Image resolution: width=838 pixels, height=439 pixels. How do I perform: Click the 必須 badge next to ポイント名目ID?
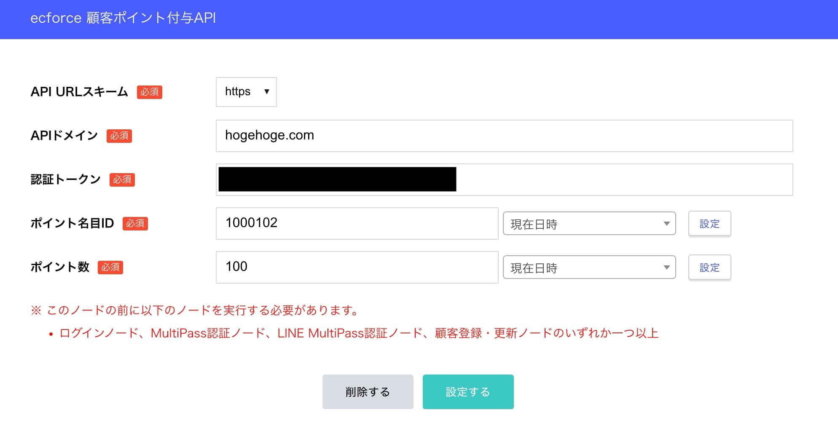(x=135, y=223)
